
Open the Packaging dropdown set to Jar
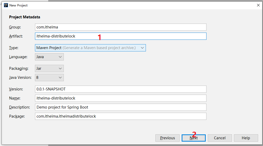(49, 68)
